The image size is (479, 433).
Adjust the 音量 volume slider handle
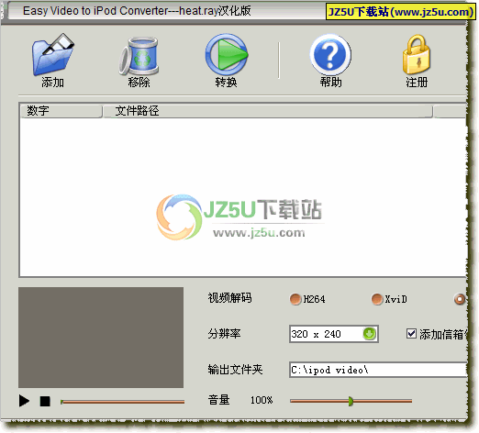tap(351, 401)
